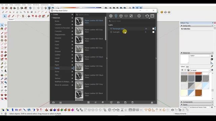Click the Search Scene input field
The image size is (216, 121).
coord(132,21)
